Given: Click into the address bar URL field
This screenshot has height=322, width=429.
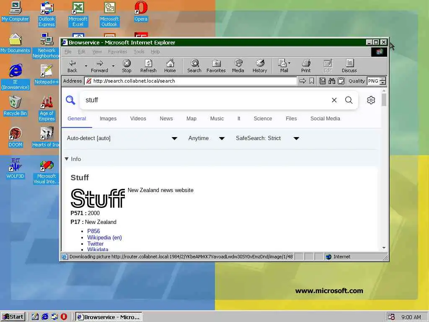Looking at the screenshot, I should (x=190, y=81).
